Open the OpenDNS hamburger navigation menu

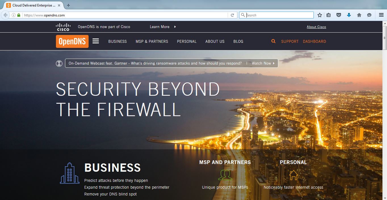pyautogui.click(x=96, y=41)
